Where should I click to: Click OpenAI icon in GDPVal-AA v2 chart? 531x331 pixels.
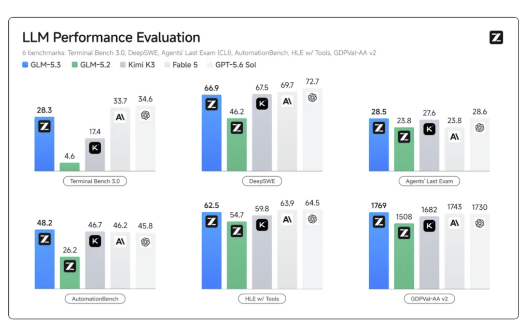coord(480,223)
